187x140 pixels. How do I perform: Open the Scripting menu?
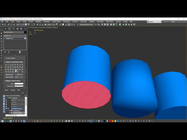(x=92, y=22)
